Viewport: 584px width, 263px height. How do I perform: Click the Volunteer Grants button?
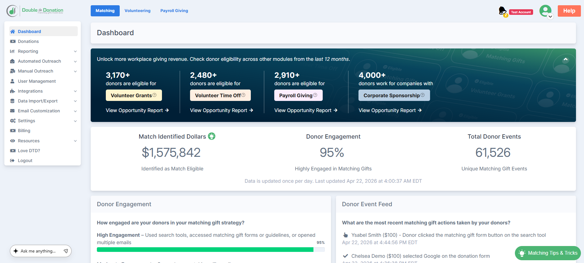[134, 95]
